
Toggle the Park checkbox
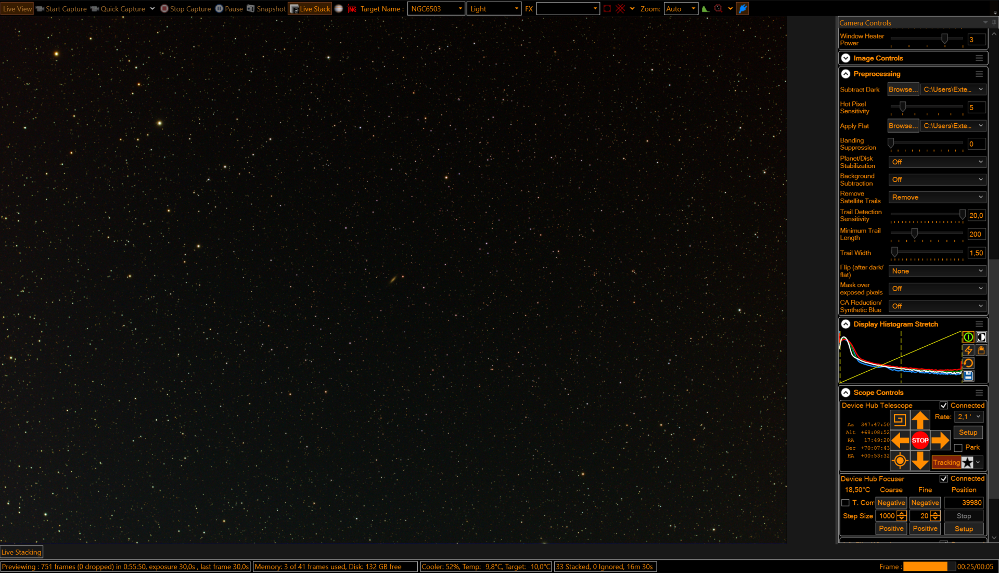[x=958, y=448]
